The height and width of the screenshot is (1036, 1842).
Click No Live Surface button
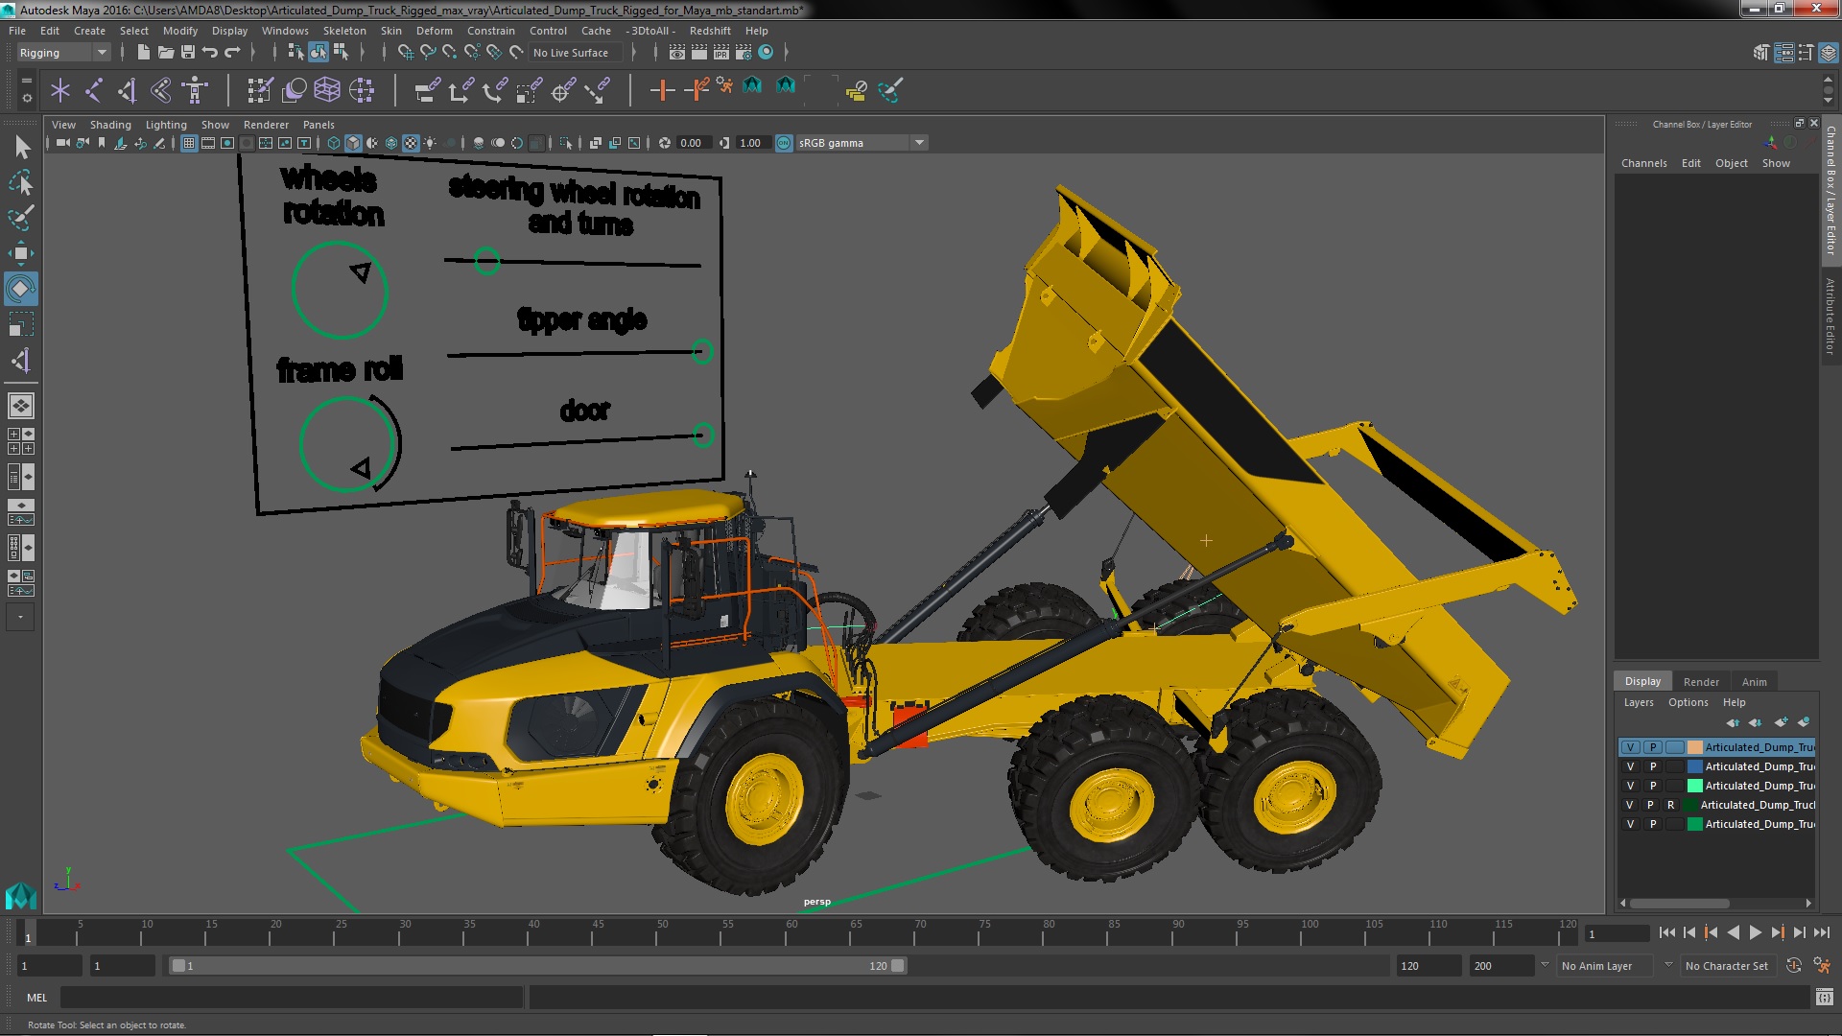coord(570,53)
